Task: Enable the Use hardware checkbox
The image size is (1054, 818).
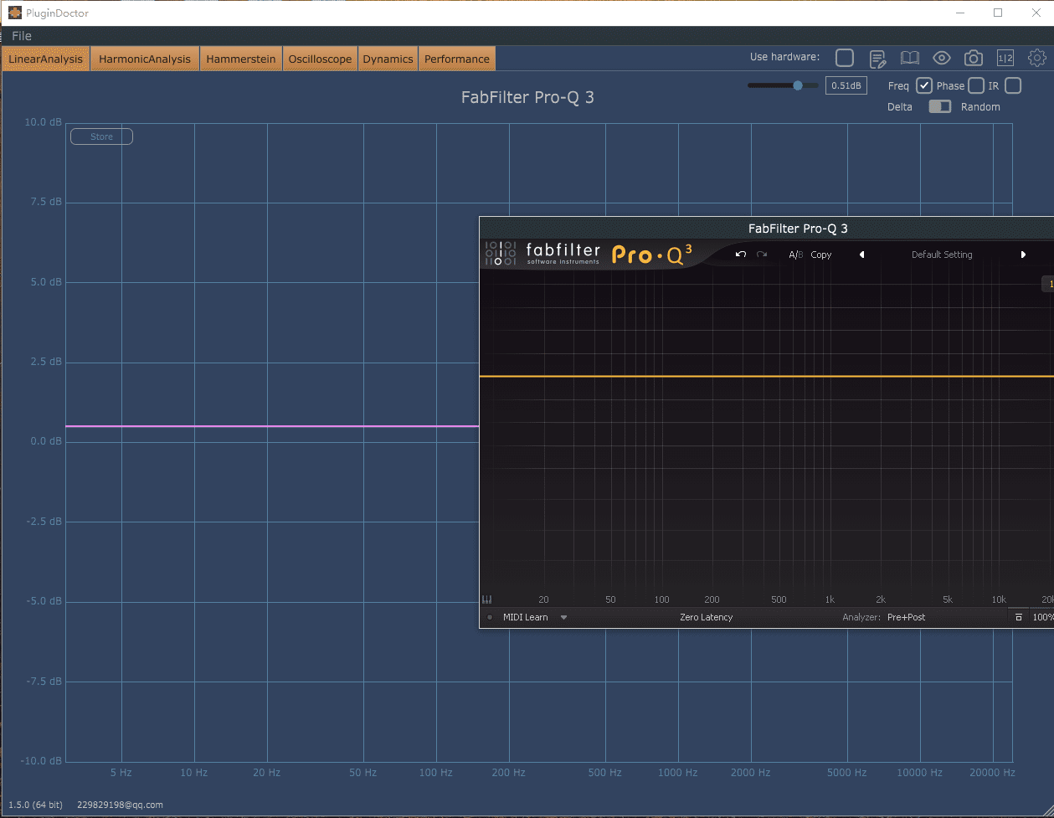Action: point(845,57)
